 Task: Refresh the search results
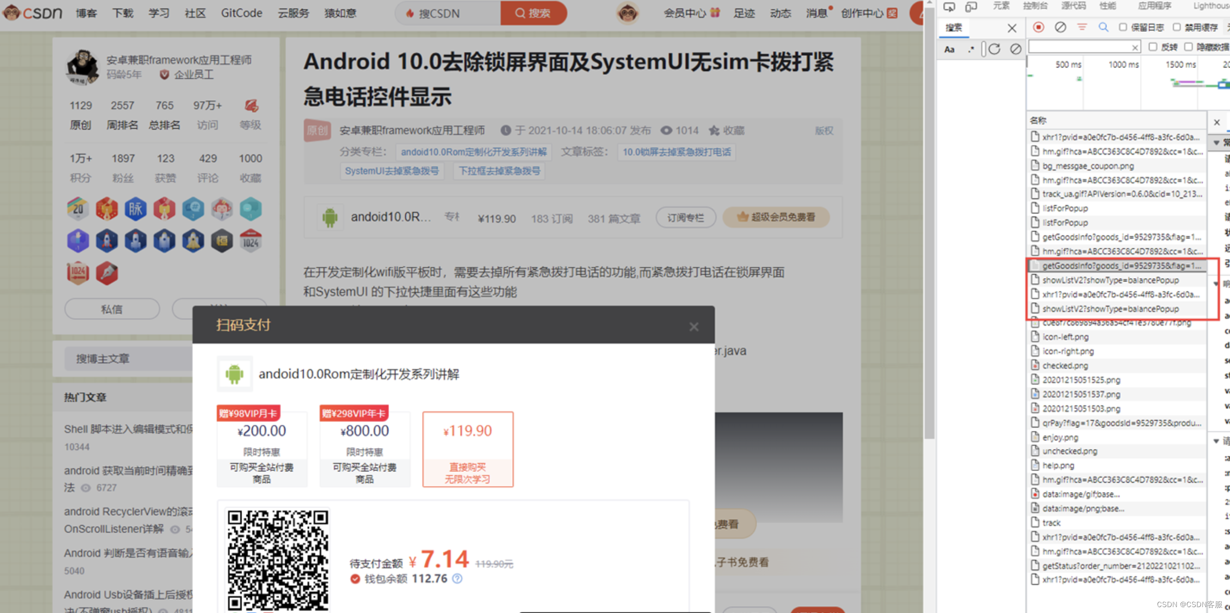point(994,49)
